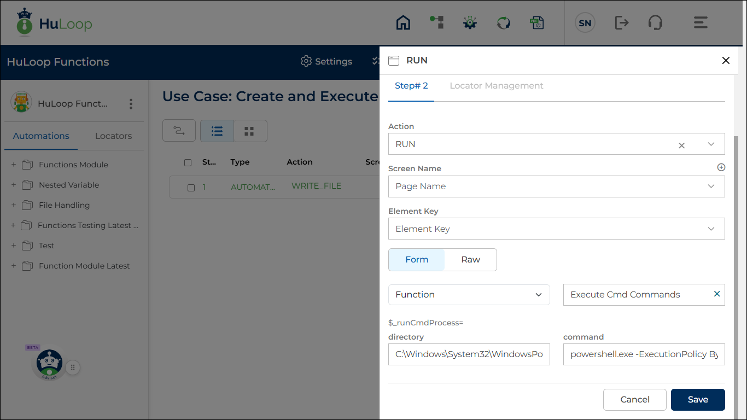Tick the checkbox for step 1 row
This screenshot has width=747, height=420.
point(191,188)
